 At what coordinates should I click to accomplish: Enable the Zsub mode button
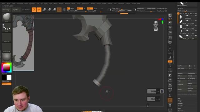pos(95,8)
